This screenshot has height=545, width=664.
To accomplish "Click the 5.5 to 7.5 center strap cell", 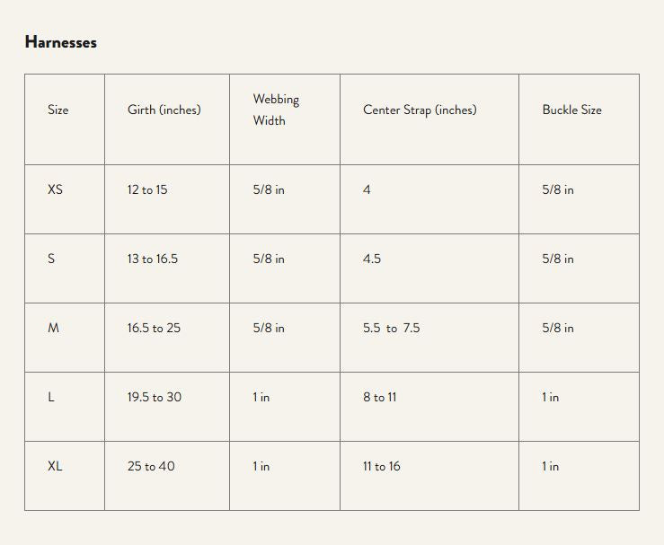I will click(x=391, y=328).
